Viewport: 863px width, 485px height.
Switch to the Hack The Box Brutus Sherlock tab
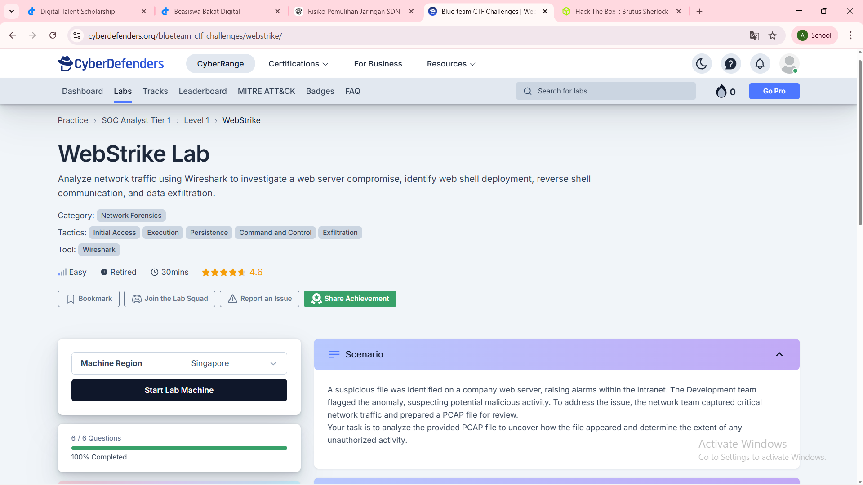(x=620, y=11)
